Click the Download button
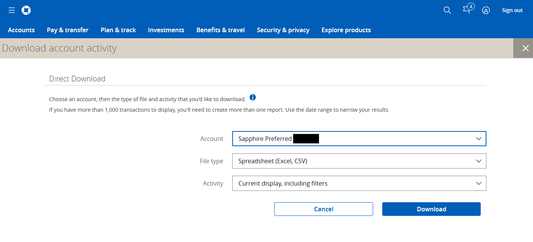The image size is (533, 242). click(x=431, y=209)
